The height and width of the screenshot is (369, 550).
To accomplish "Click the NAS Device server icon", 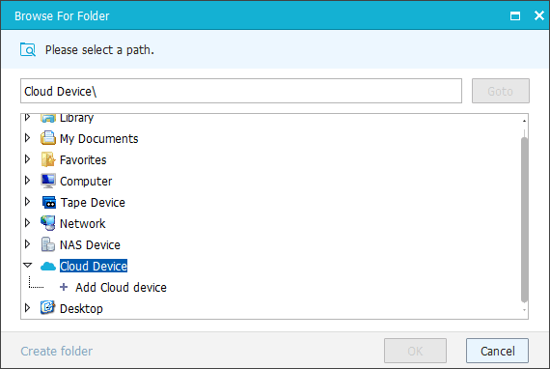I will 47,244.
